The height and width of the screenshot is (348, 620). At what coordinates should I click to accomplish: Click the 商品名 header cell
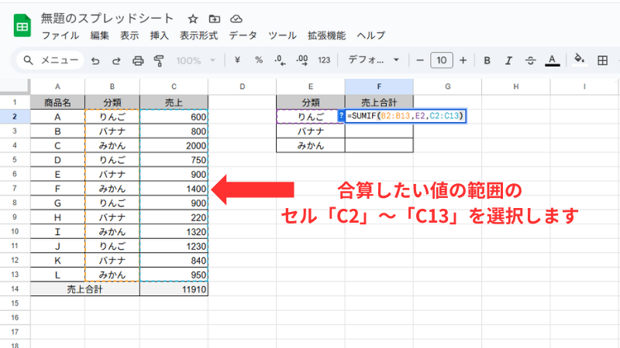tap(57, 103)
